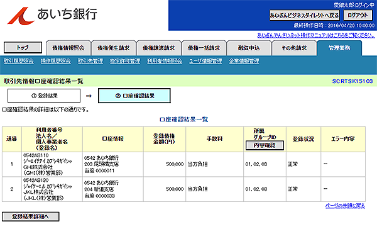Image resolution: width=377 pixels, height=229 pixels.
Task: Click 当方負担 fee in row 1
Action: (x=198, y=164)
